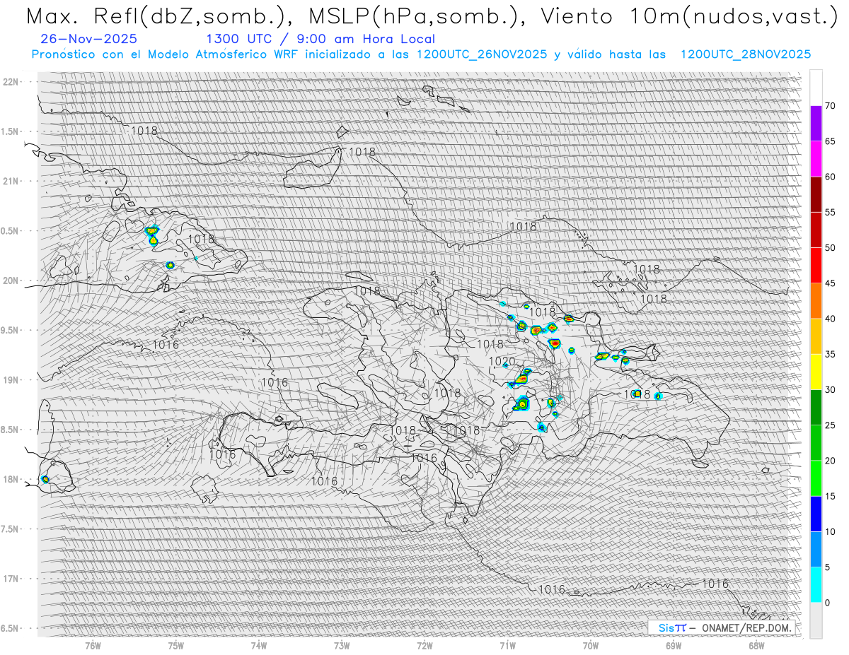Click the colorbar tick label '50'

[831, 248]
